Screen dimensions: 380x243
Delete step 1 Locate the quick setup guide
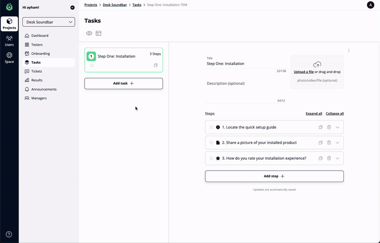[x=329, y=127]
